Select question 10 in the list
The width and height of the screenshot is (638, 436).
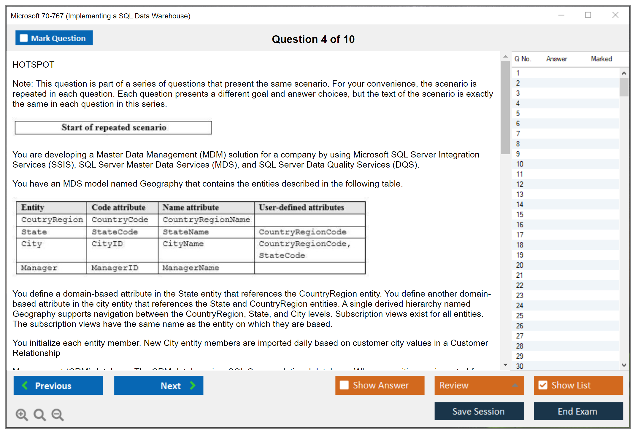coord(520,164)
